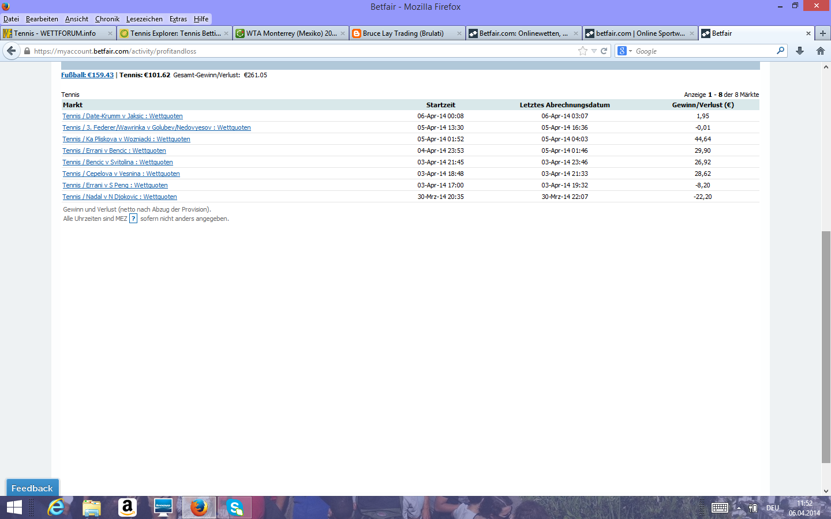The height and width of the screenshot is (519, 831).
Task: Click the Letztes Abrechnungsdatum column header
Action: tap(565, 105)
